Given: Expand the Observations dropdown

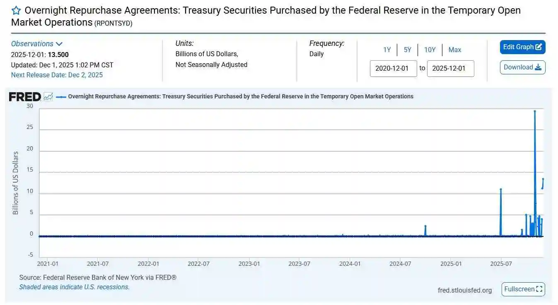Looking at the screenshot, I should (37, 43).
